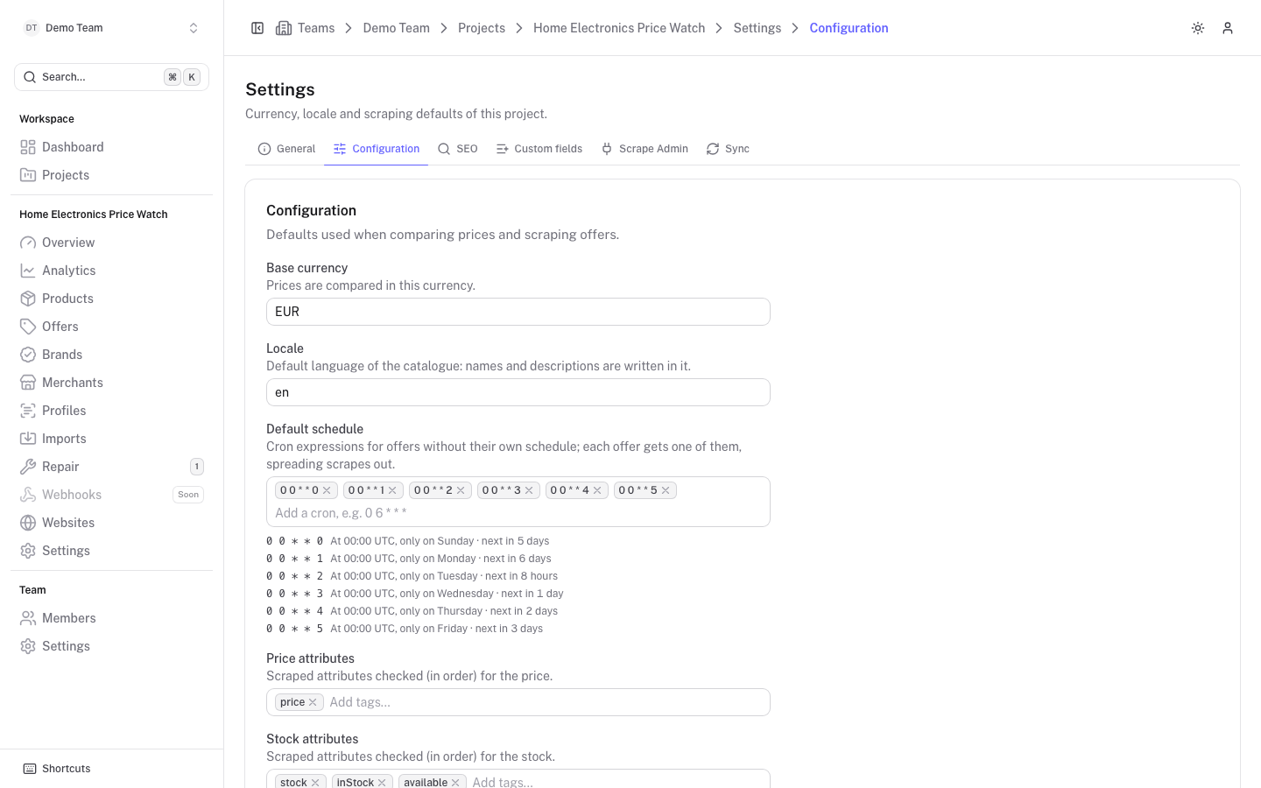Switch to the General tab
Screen dimensions: 1261x788
coord(286,149)
